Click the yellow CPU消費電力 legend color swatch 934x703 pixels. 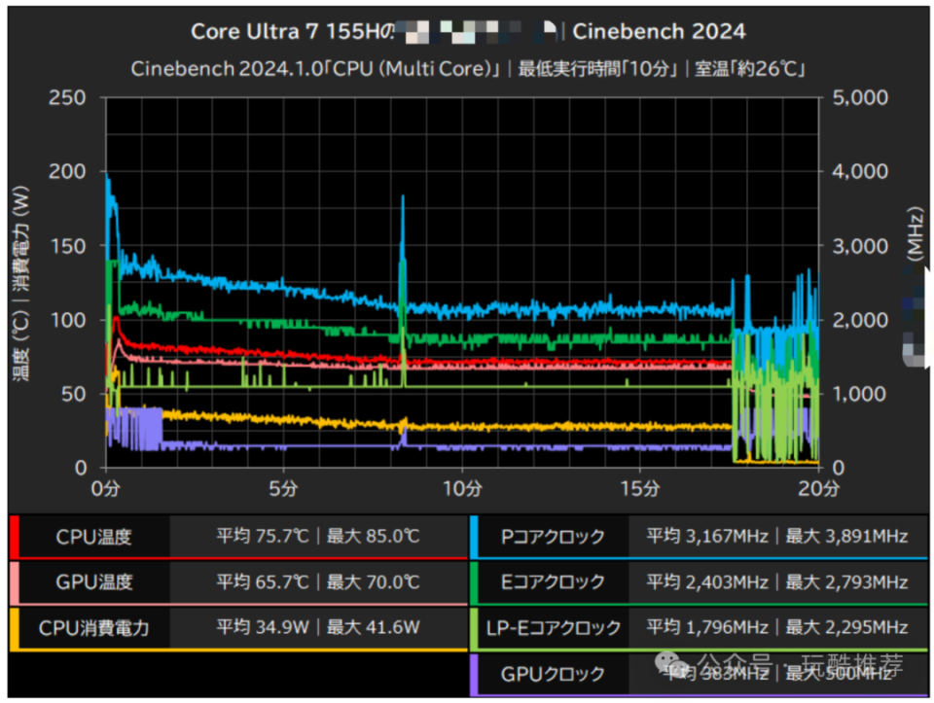click(15, 628)
